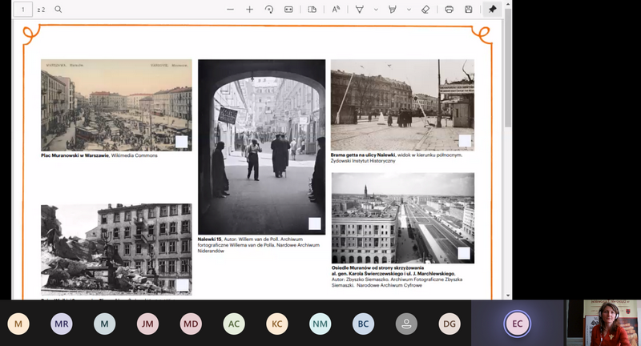Toggle the draw pen tool
Image resolution: width=641 pixels, height=346 pixels.
(360, 10)
